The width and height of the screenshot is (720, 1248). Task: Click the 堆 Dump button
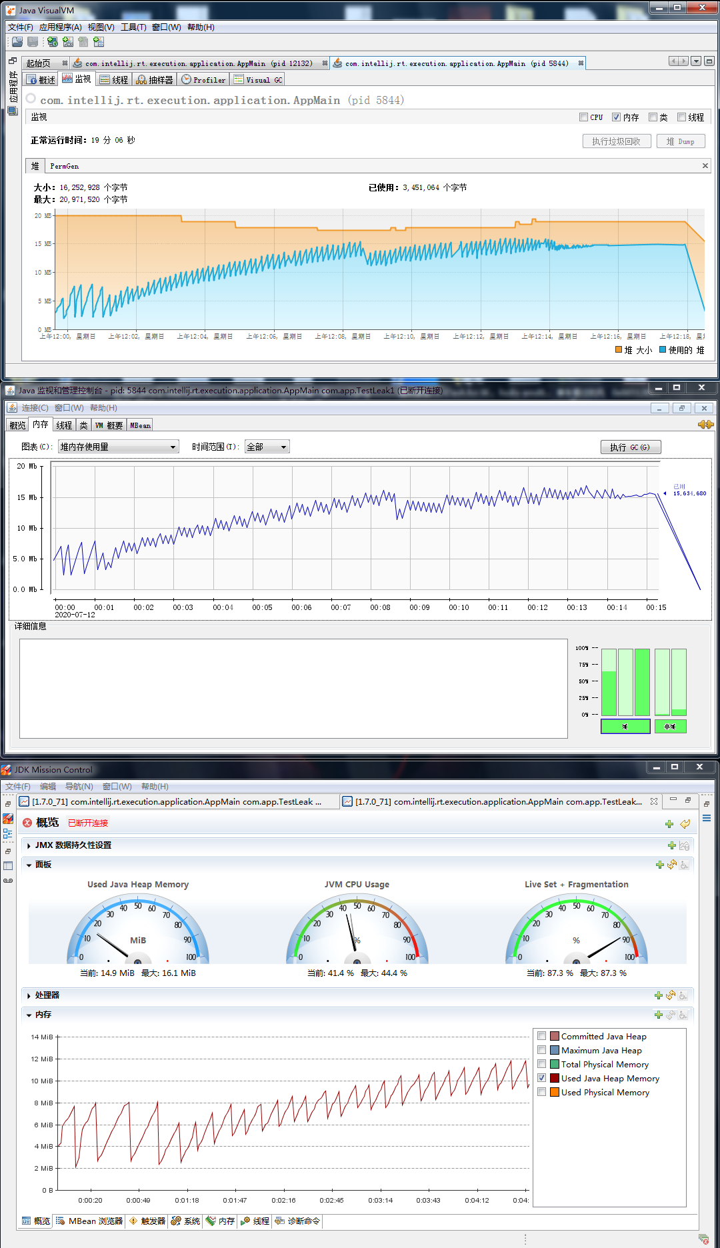[680, 141]
